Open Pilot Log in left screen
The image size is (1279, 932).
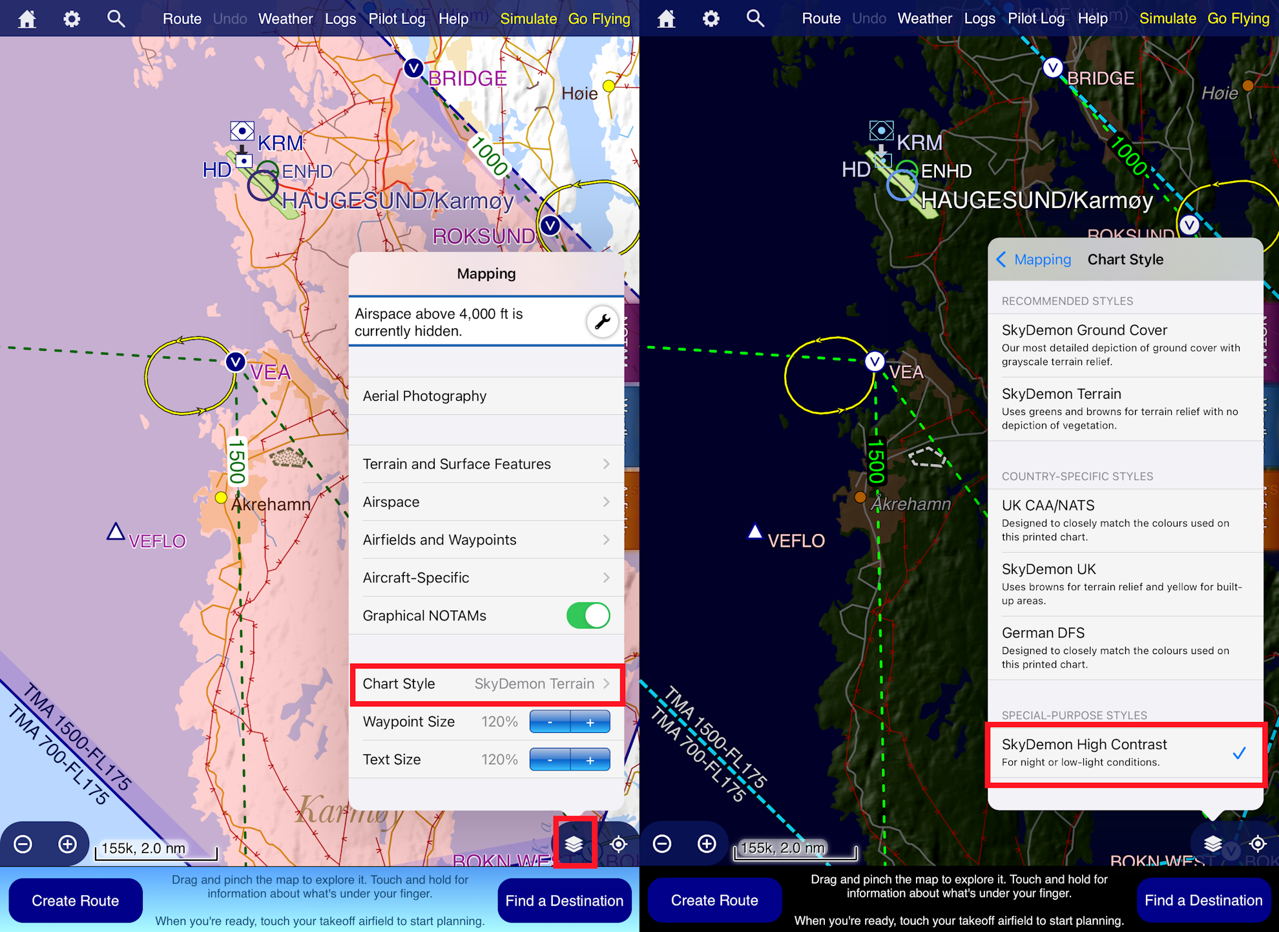pyautogui.click(x=397, y=19)
